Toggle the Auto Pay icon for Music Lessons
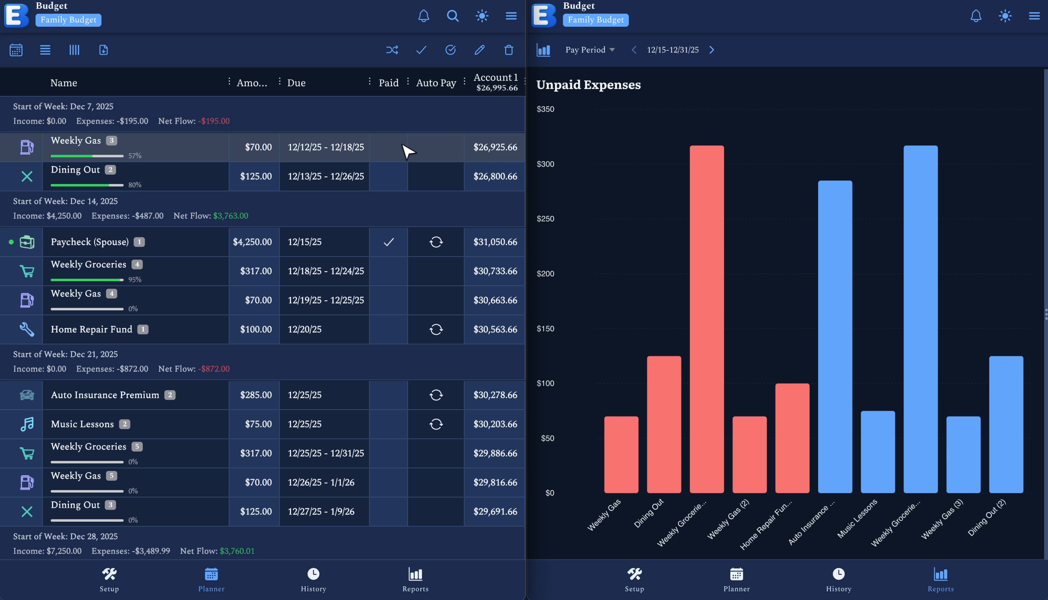 (436, 424)
